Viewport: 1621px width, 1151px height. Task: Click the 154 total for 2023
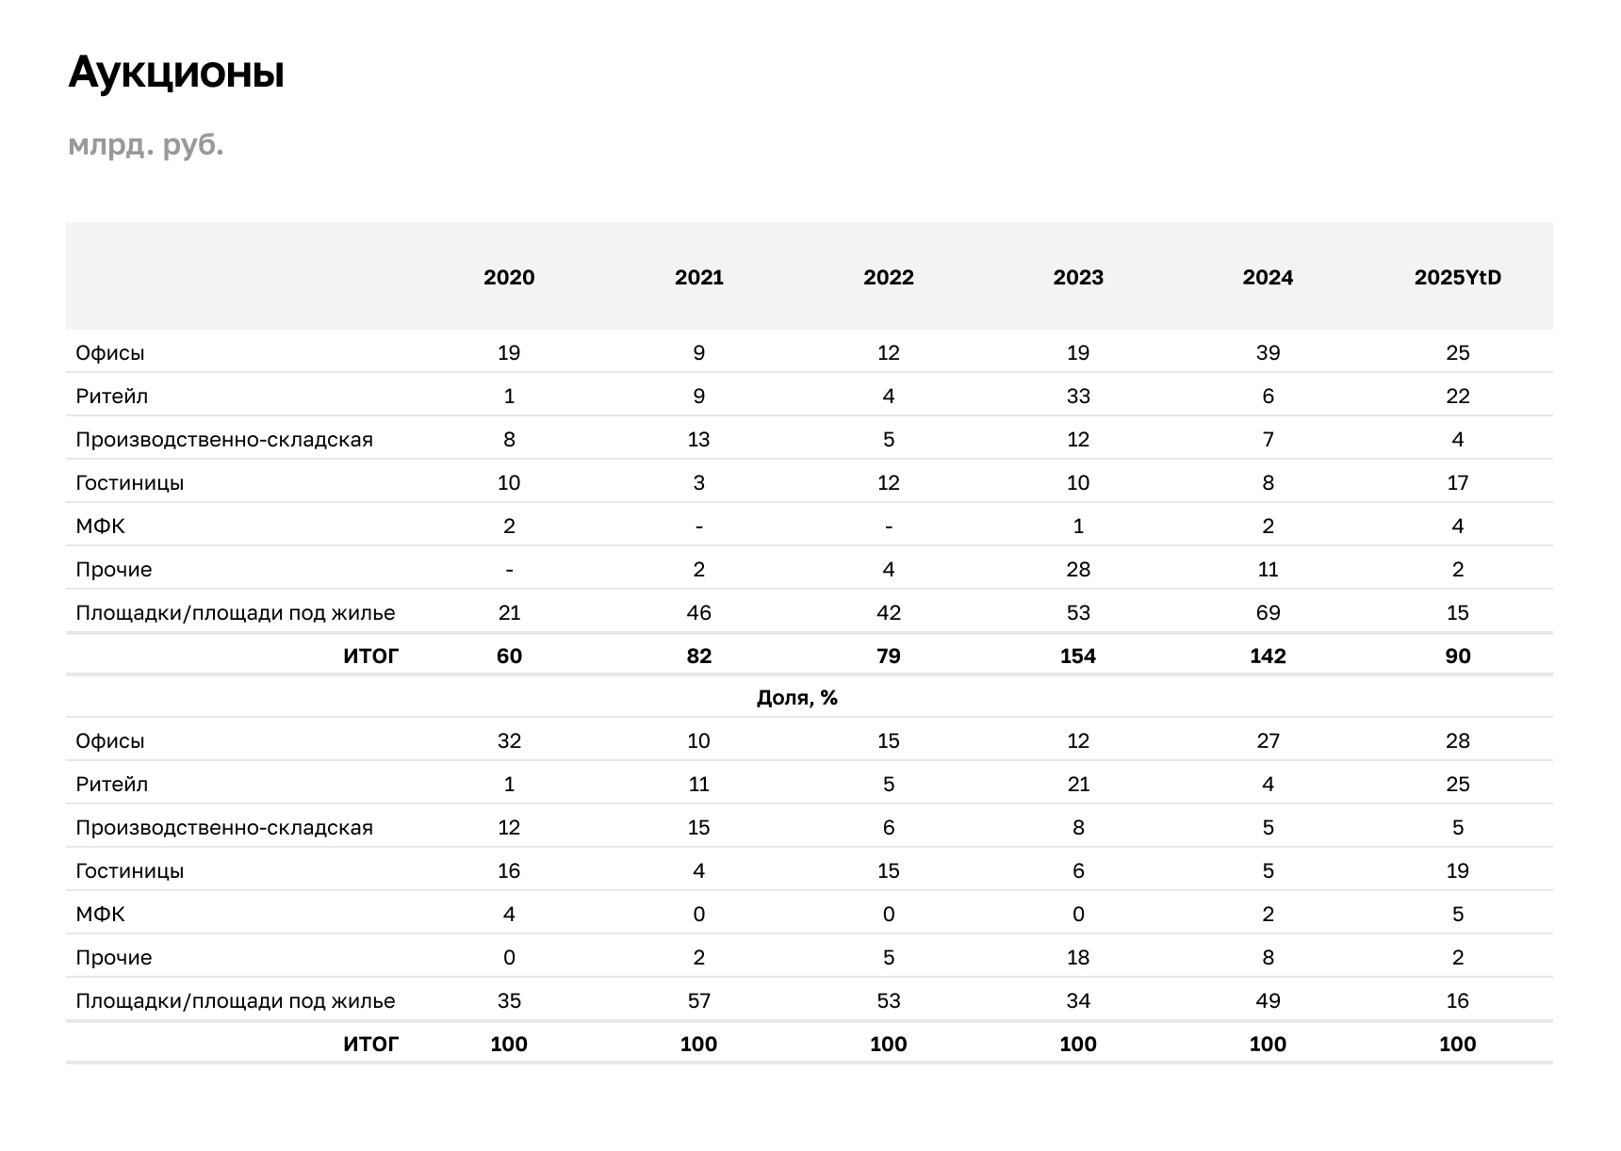(x=1078, y=657)
